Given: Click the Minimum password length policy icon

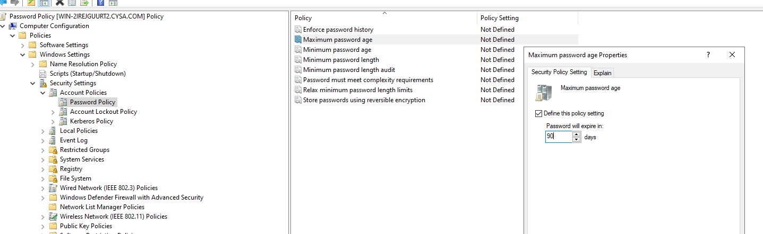Looking at the screenshot, I should (x=298, y=60).
